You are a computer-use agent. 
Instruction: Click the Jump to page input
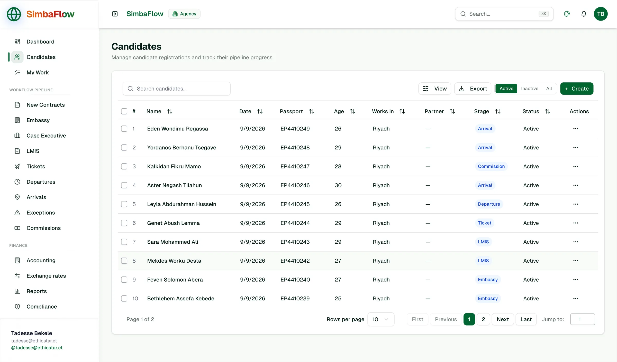pyautogui.click(x=582, y=319)
